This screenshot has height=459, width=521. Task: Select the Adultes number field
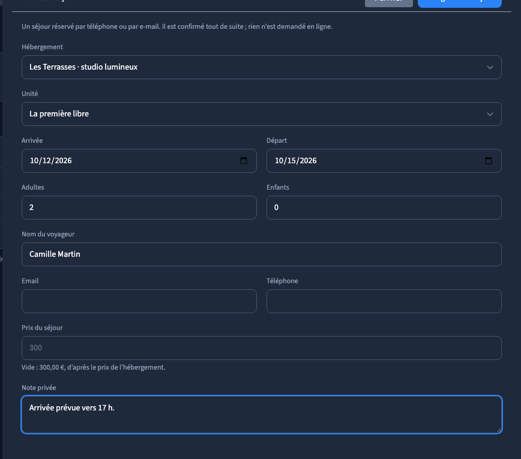click(139, 208)
